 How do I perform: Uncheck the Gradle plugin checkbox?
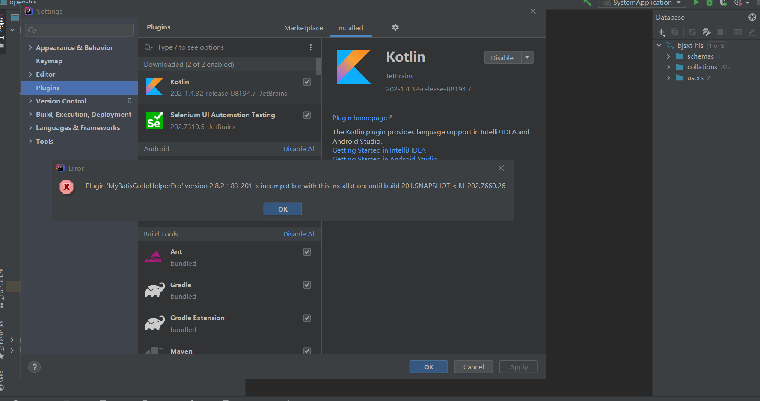[307, 285]
